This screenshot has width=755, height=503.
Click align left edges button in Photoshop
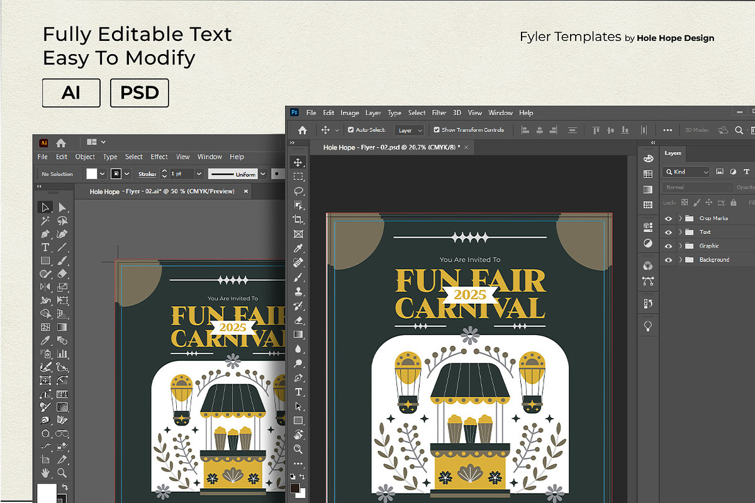[x=525, y=130]
